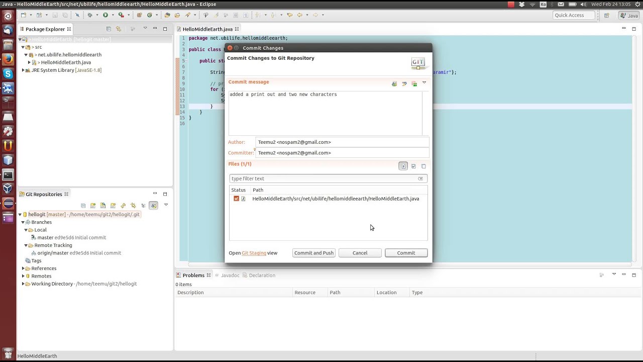643x362 pixels.
Task: Select the Git Repositories tab
Action: point(44,194)
